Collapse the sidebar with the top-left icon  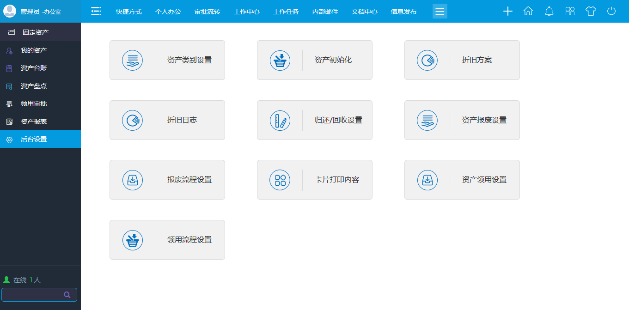pyautogui.click(x=96, y=11)
